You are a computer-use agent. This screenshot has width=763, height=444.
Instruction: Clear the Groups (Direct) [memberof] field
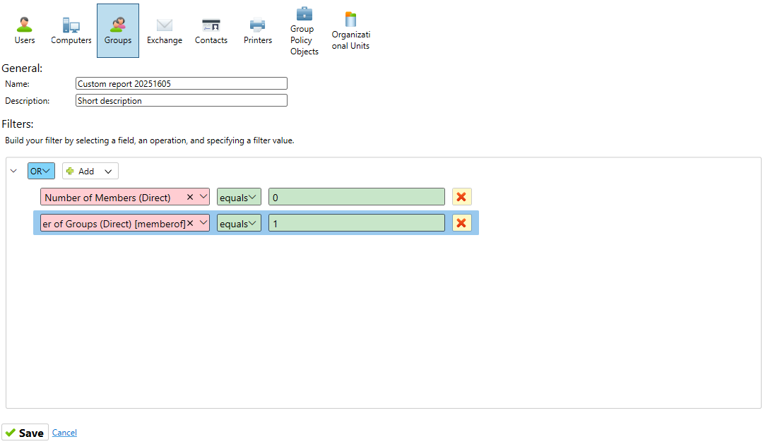(x=190, y=223)
